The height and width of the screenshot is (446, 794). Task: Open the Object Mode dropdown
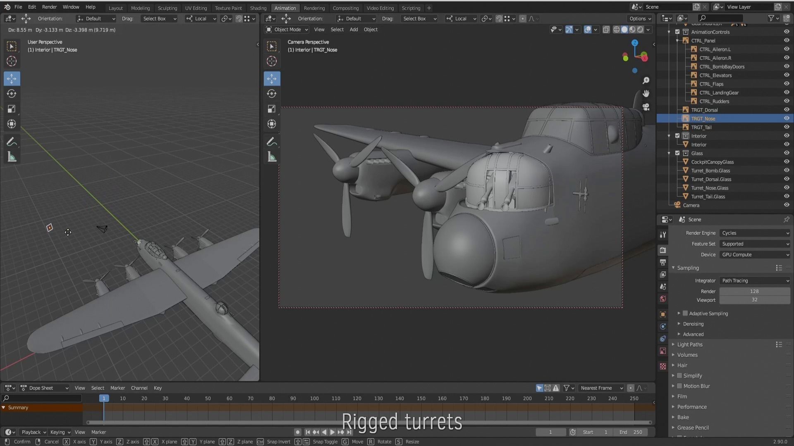pos(287,30)
